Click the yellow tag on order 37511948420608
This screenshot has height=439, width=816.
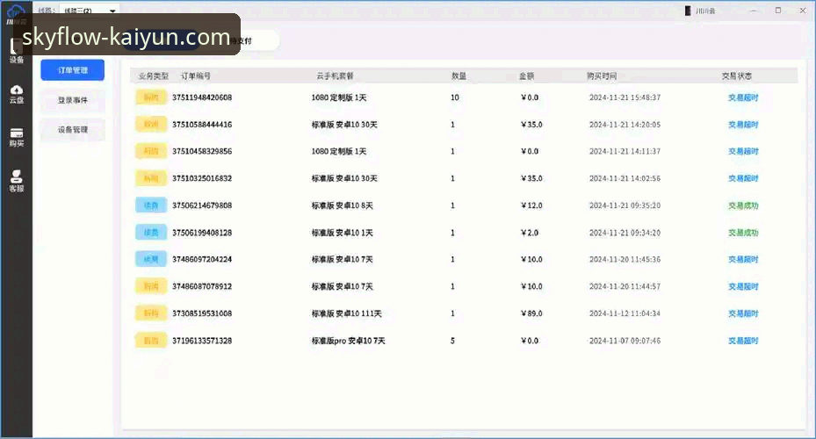(x=150, y=97)
